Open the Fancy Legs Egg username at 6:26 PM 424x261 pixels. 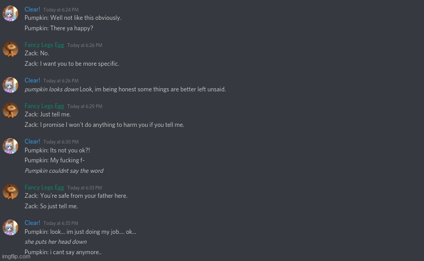pyautogui.click(x=44, y=45)
